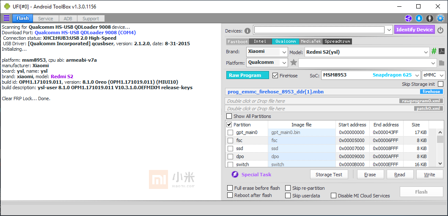Select the Spreadtrum mode tab
Viewport: 448px width, 216px height.
coord(338,41)
